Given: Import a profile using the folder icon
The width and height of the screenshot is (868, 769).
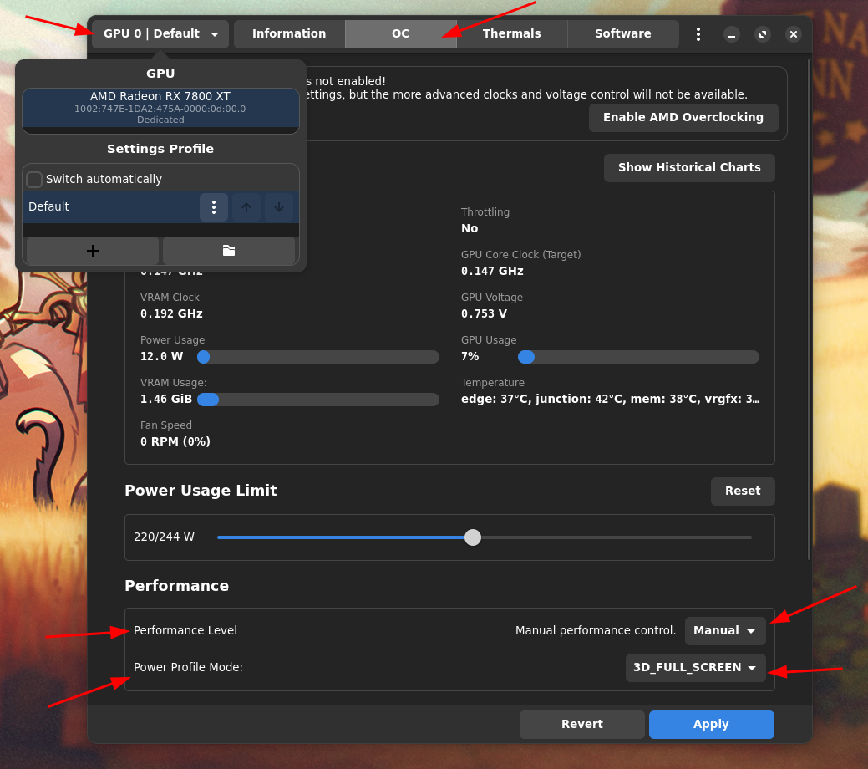Looking at the screenshot, I should [229, 251].
